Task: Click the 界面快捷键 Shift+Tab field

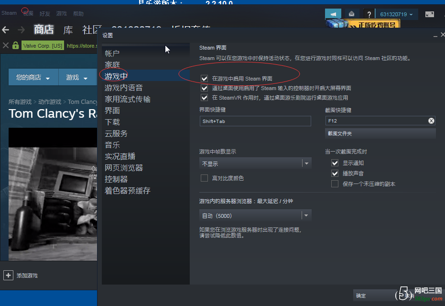Action: pos(255,121)
